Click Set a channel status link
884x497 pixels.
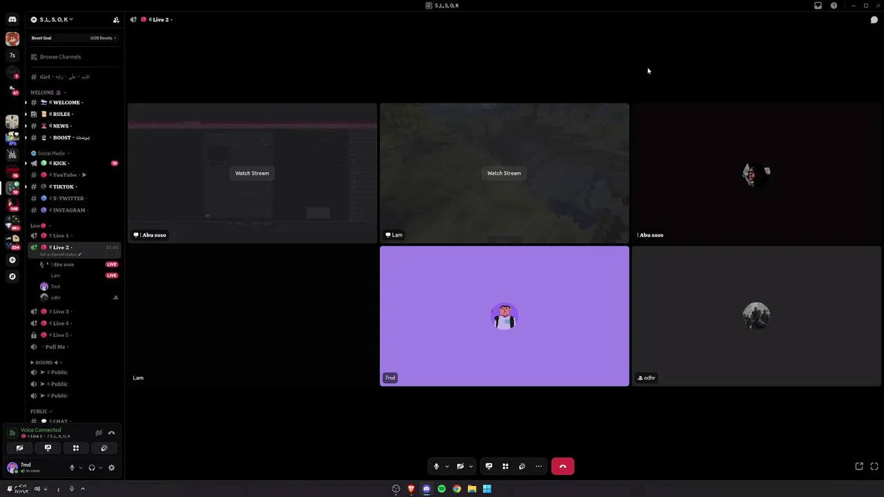pyautogui.click(x=61, y=255)
